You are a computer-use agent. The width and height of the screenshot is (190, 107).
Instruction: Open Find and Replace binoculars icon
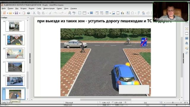point(69,13)
